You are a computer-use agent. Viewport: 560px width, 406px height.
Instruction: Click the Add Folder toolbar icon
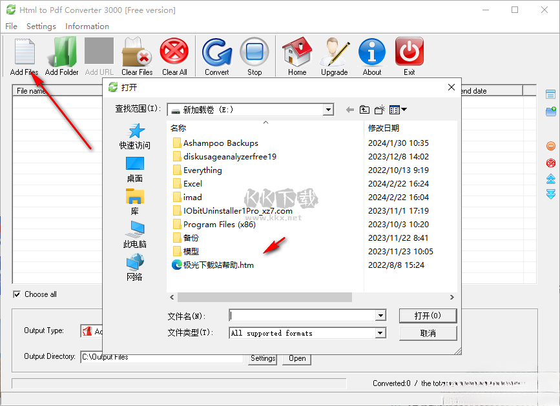pos(62,52)
